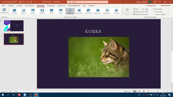Choose the Бумажный самолётик transition
173x97 pixels.
[107, 11]
